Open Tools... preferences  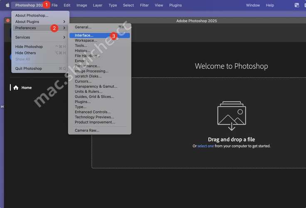pyautogui.click(x=99, y=45)
